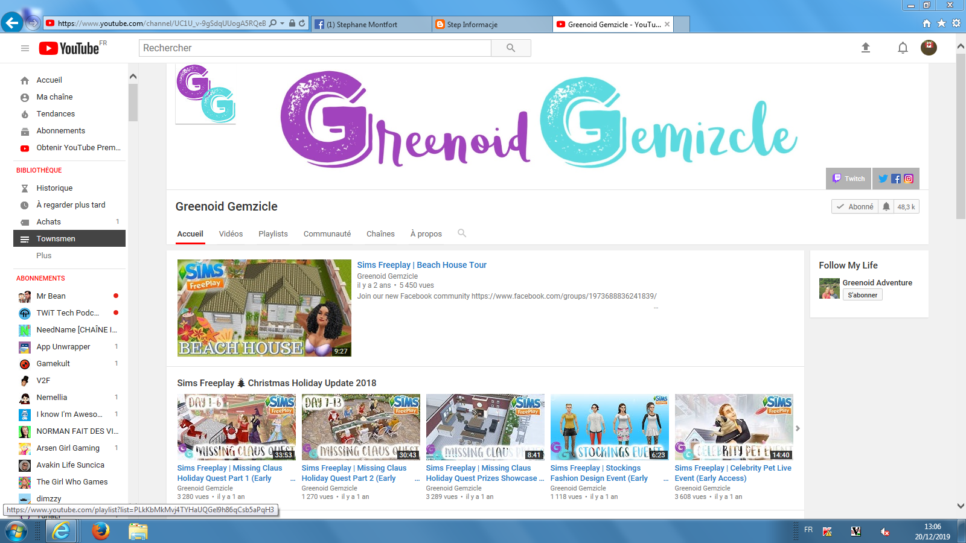
Task: Launch Firefox from the taskbar
Action: pyautogui.click(x=101, y=531)
